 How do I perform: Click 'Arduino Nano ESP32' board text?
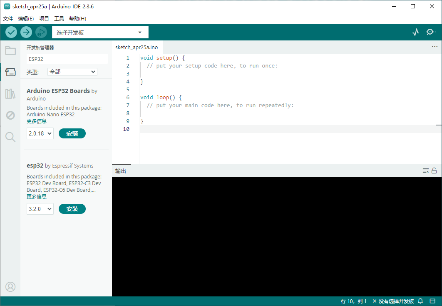click(x=51, y=114)
